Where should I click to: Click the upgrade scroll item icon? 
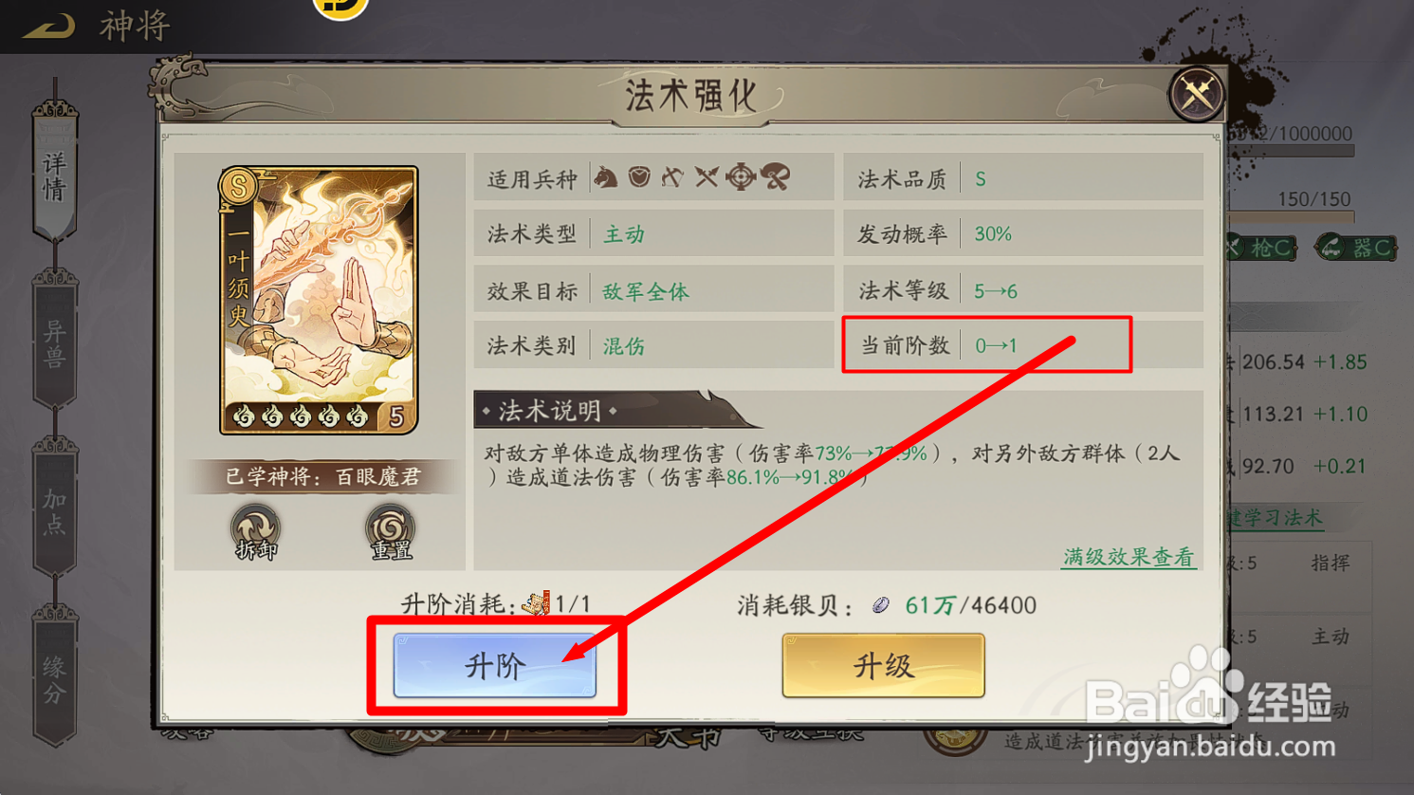[537, 602]
